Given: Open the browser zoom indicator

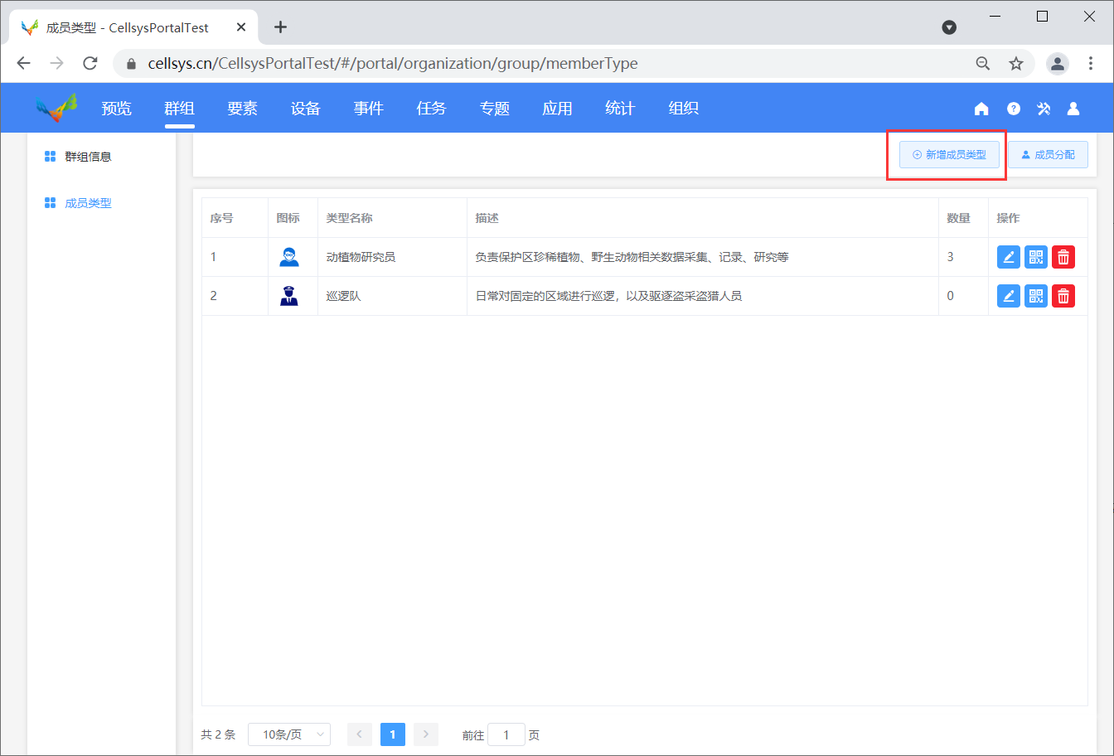Looking at the screenshot, I should pyautogui.click(x=983, y=63).
